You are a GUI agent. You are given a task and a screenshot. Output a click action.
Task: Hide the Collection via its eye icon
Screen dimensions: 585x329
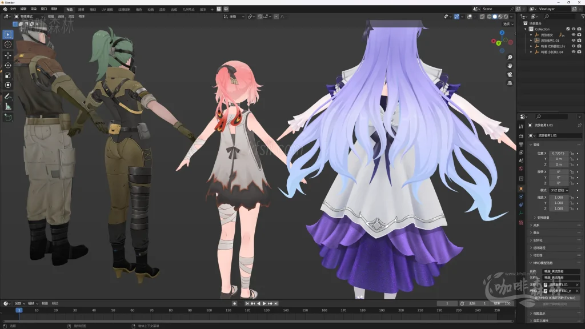[x=574, y=29]
